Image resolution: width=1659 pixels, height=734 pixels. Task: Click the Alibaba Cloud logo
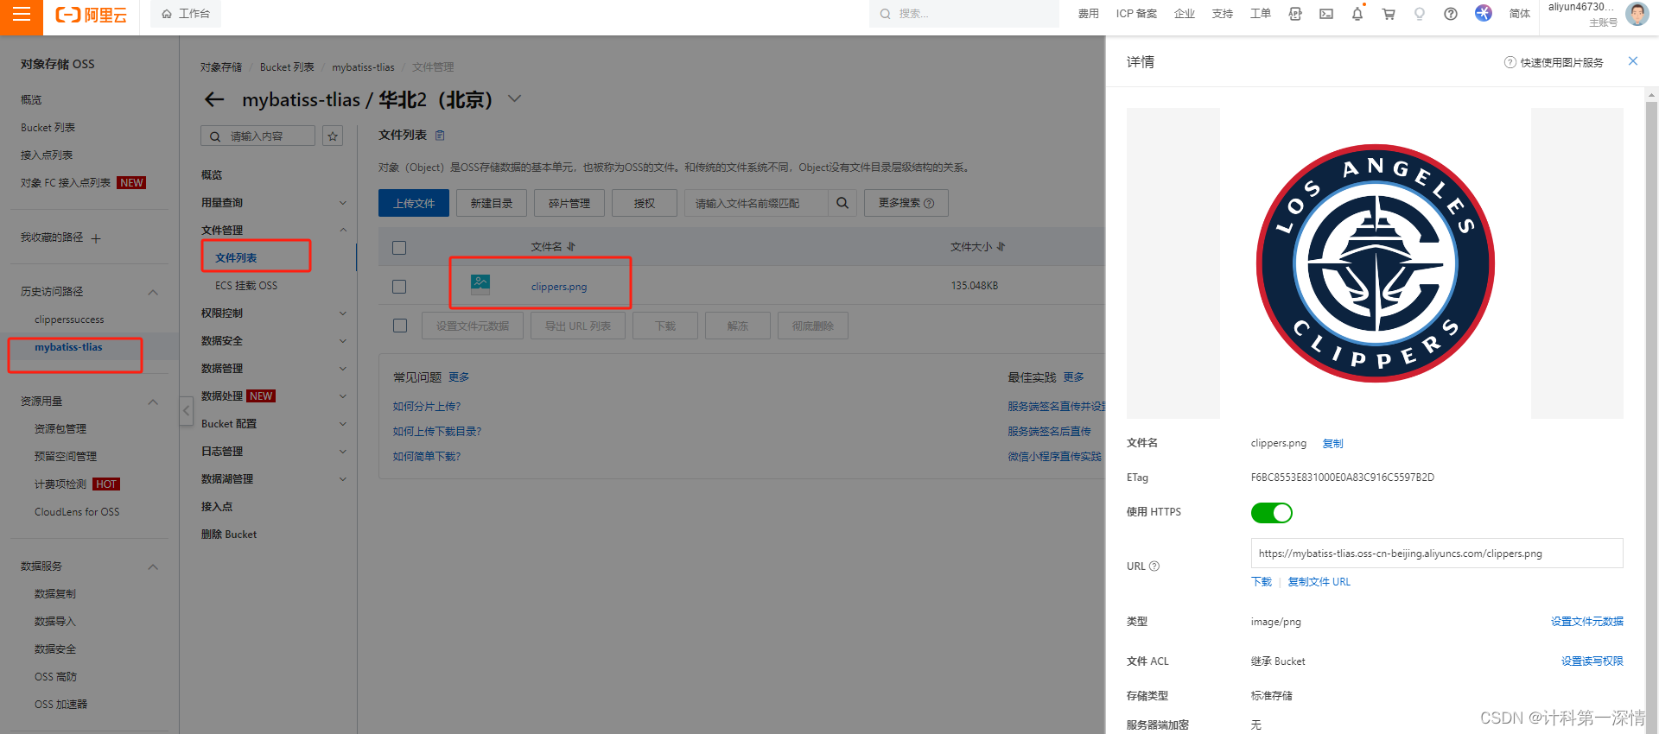(x=92, y=15)
